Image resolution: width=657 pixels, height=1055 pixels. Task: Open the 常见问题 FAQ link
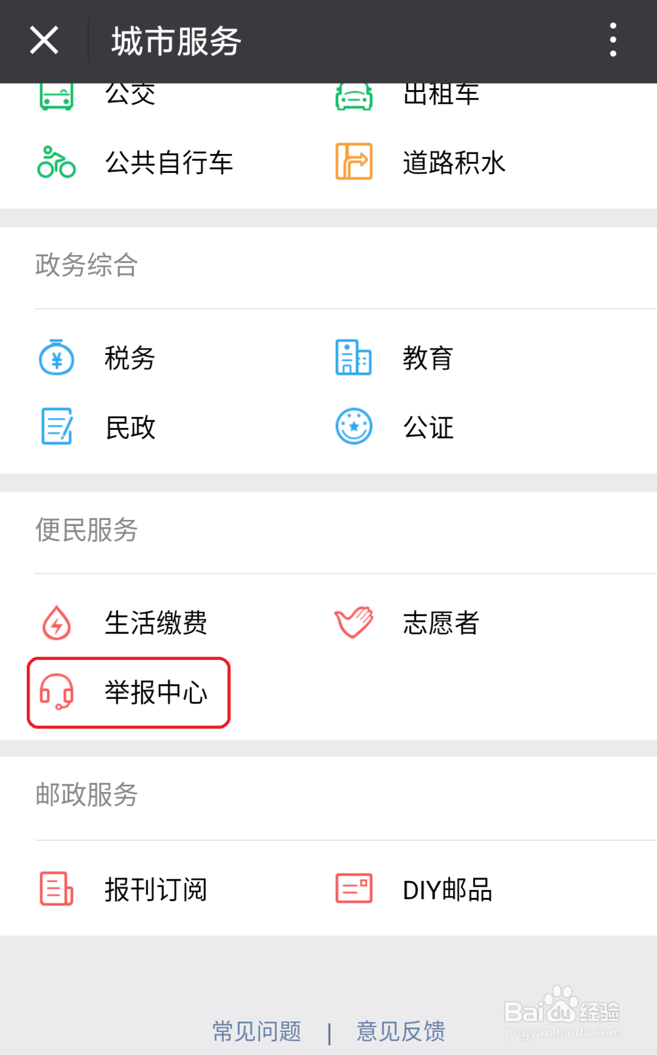pyautogui.click(x=257, y=1031)
